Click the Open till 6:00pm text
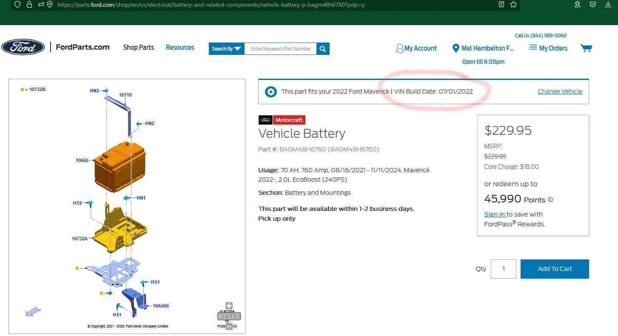 483,62
